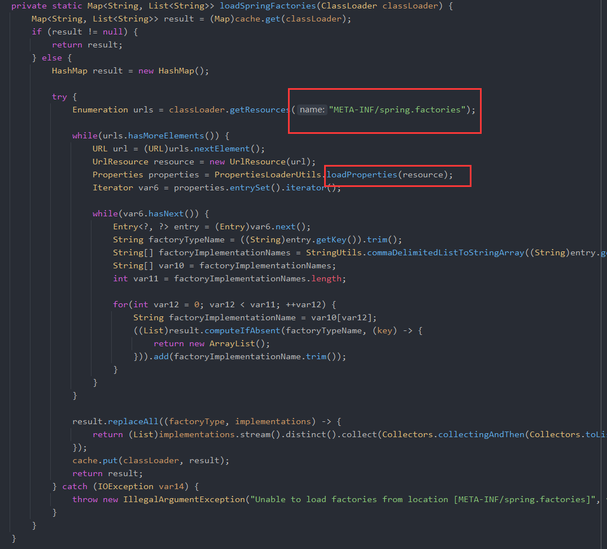Click commaDelimitedListToStringArray method call
The image size is (607, 549).
[446, 252]
